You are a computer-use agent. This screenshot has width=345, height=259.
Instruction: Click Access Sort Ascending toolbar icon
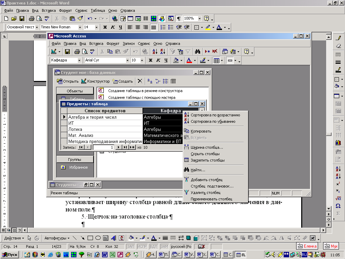155,52
